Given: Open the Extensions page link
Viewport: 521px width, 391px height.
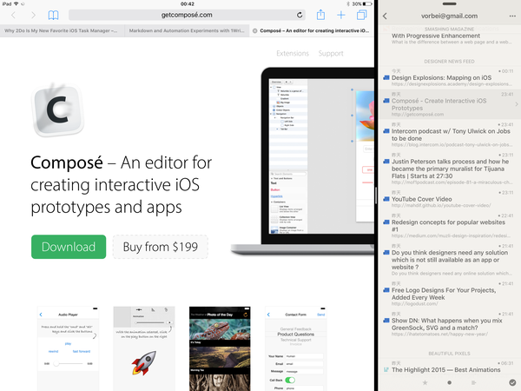Looking at the screenshot, I should [293, 53].
